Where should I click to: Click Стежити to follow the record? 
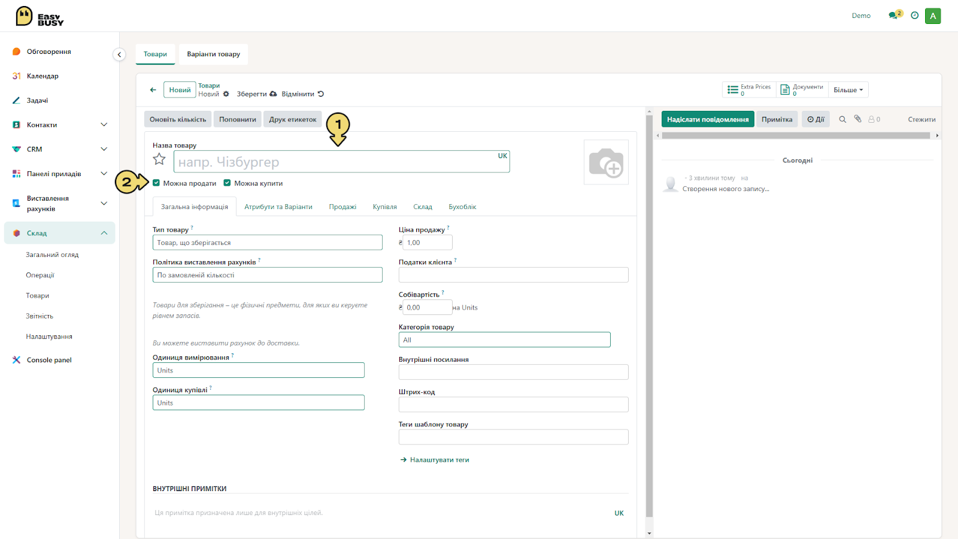click(x=921, y=119)
